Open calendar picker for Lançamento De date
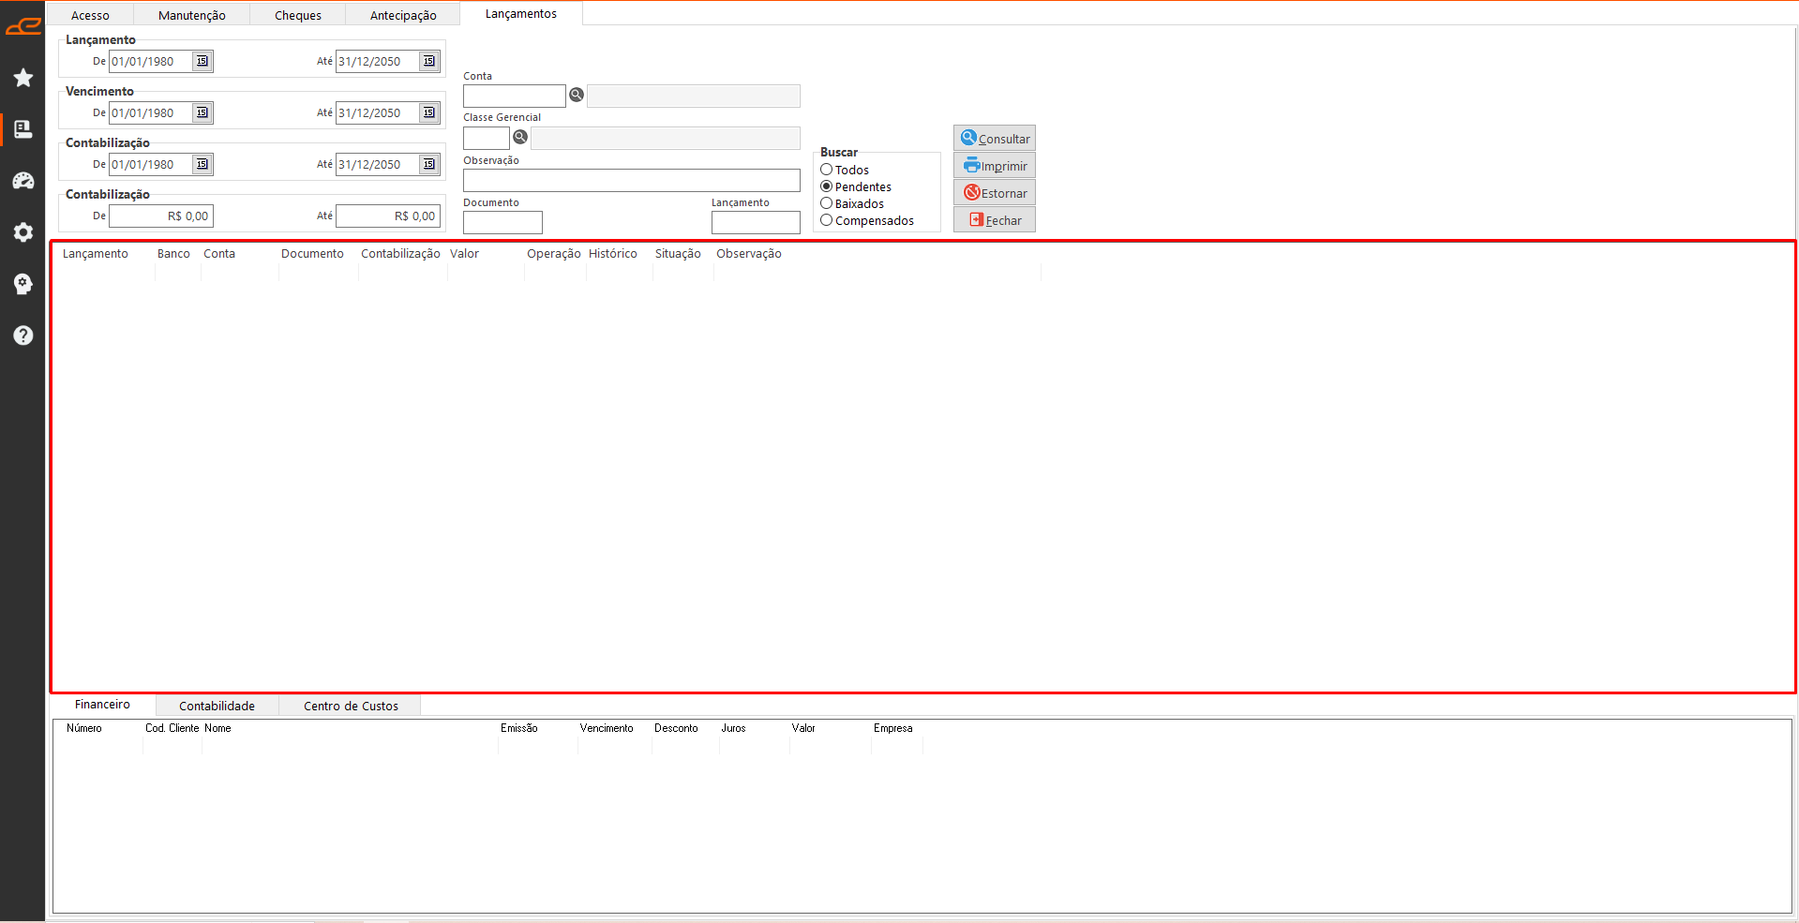This screenshot has width=1799, height=923. [202, 62]
